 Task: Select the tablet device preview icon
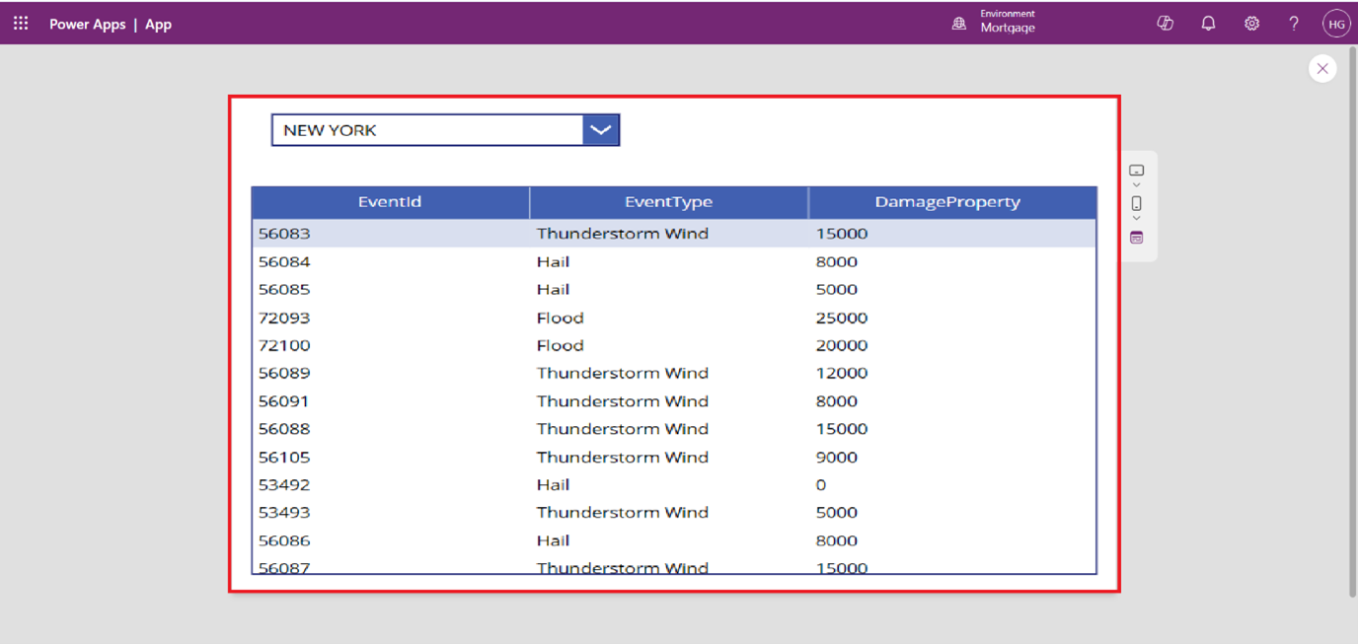(x=1136, y=171)
